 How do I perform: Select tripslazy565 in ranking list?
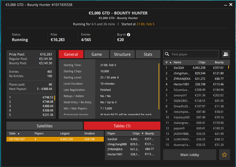coord(195,117)
